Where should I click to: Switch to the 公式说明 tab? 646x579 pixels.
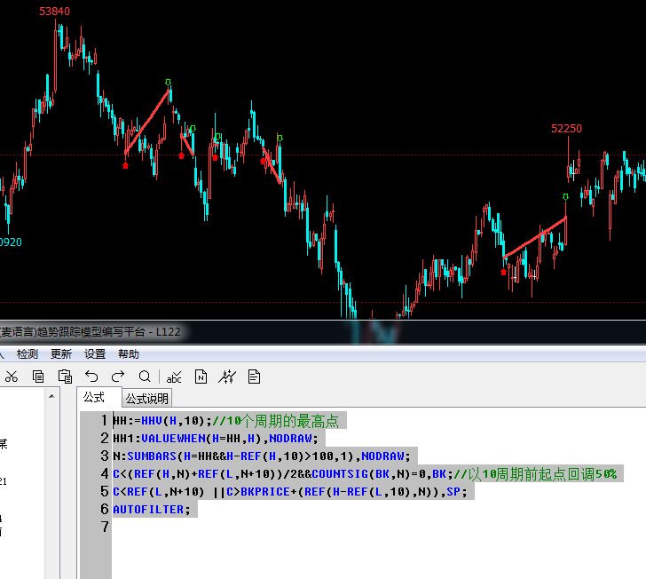[x=146, y=399]
